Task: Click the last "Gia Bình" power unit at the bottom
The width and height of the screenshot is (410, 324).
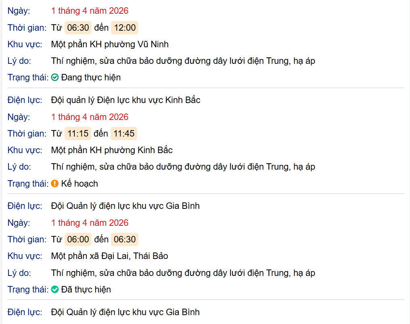Action: point(125,312)
